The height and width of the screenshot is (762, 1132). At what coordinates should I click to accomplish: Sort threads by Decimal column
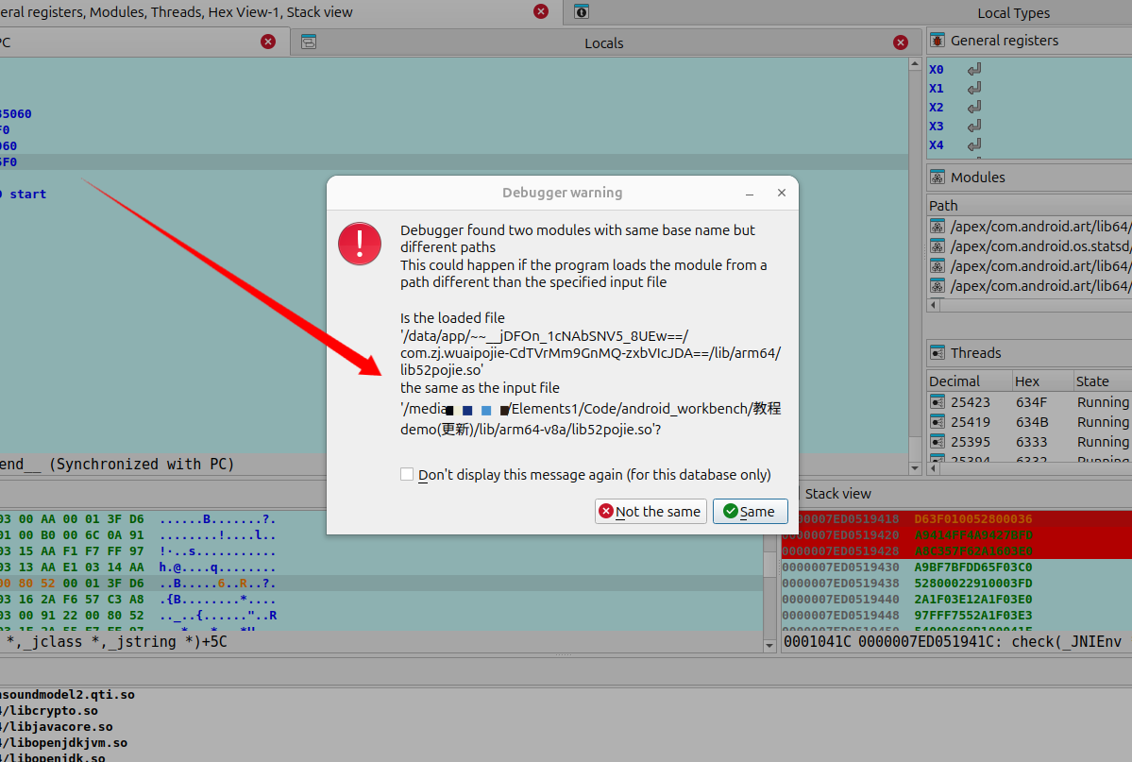click(x=969, y=381)
